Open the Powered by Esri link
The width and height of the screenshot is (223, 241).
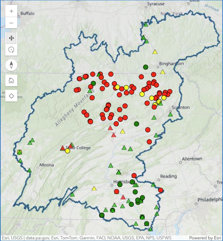click(205, 238)
